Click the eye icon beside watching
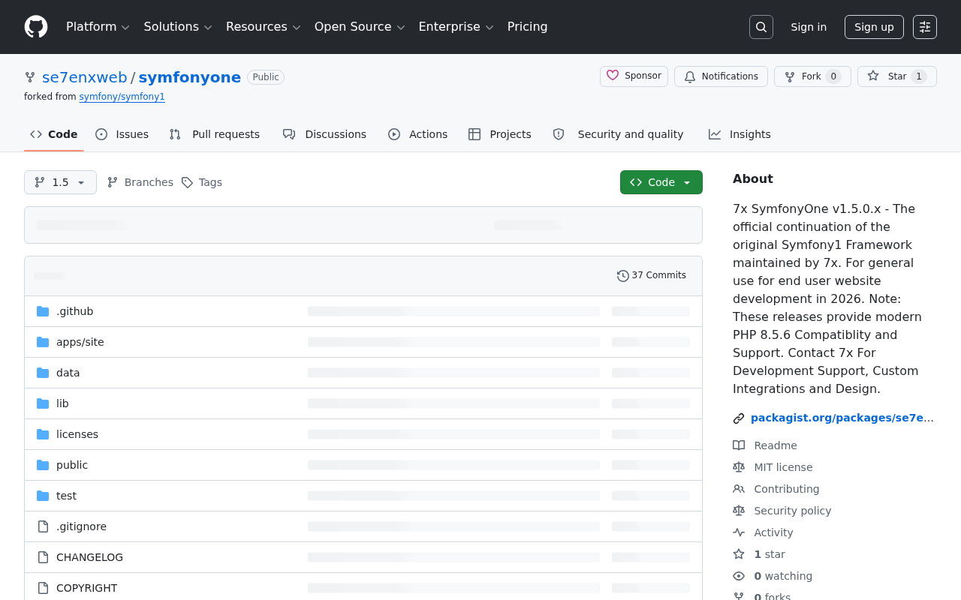This screenshot has width=961, height=600. click(739, 576)
